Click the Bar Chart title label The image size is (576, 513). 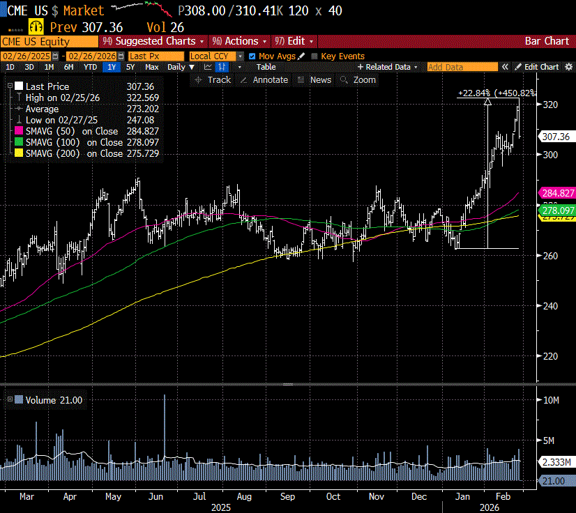point(547,41)
